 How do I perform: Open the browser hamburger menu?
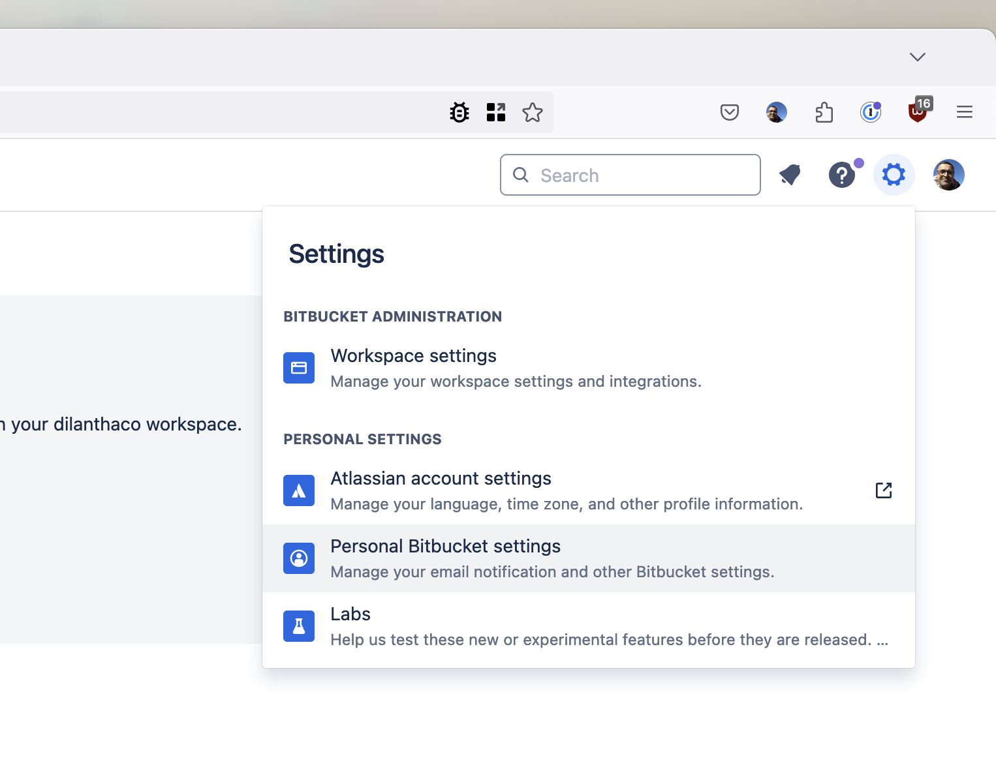965,112
